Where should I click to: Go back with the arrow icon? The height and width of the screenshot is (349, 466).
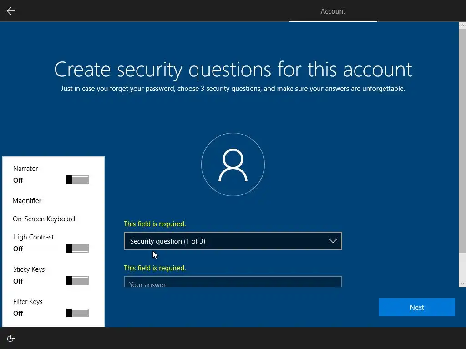pos(11,11)
